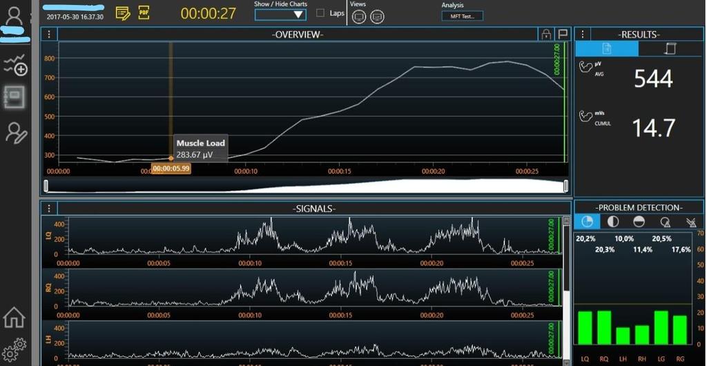Select the second monitor view icon
Screen dimensions: 707x366
click(x=377, y=17)
